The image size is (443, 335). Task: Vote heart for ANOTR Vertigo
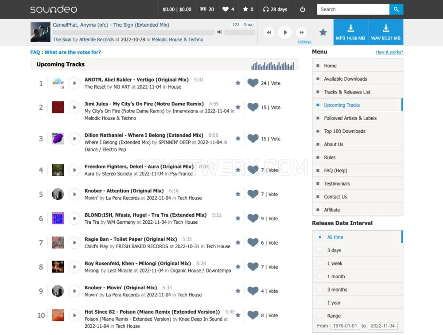(253, 83)
